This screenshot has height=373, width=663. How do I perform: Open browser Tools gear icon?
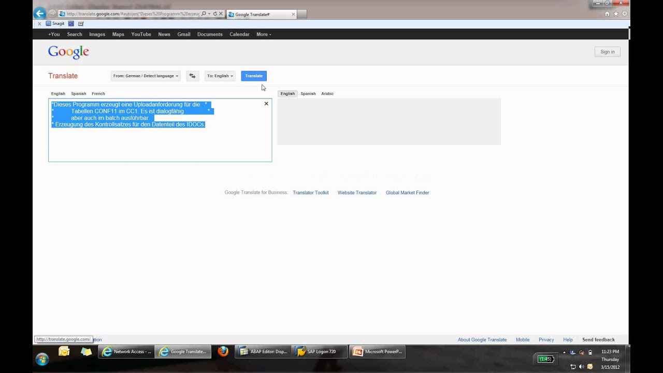click(624, 14)
